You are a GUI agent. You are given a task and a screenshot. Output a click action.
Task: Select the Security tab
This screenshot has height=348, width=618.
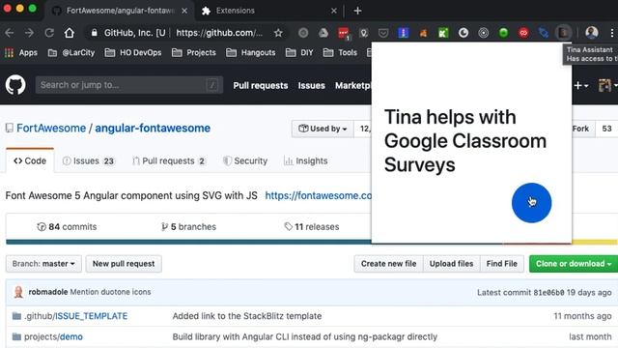pos(244,161)
